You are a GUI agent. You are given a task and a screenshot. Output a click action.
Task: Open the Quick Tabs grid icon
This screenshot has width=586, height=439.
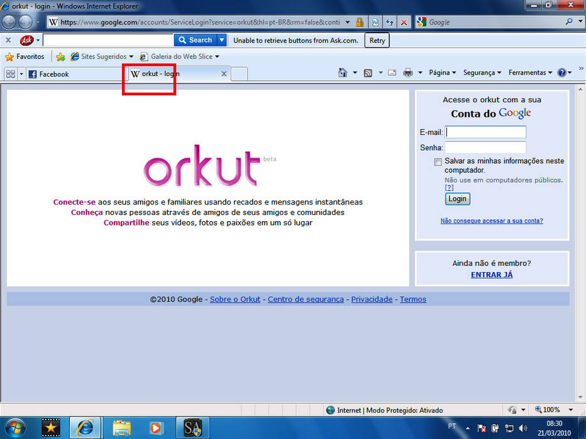pyautogui.click(x=11, y=74)
